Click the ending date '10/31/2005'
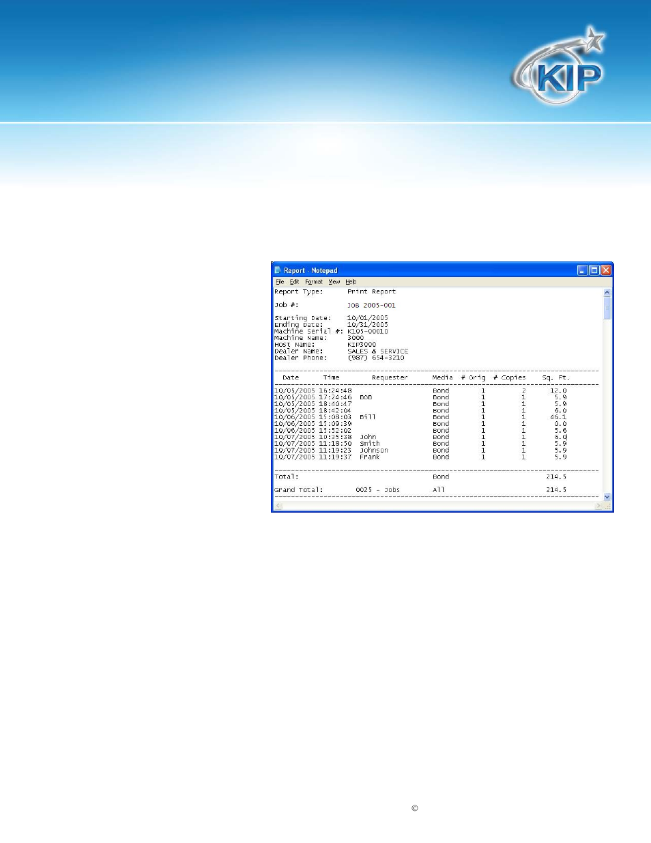 coord(367,325)
